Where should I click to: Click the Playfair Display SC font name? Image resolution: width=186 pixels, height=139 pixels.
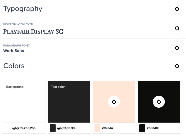coord(33,32)
